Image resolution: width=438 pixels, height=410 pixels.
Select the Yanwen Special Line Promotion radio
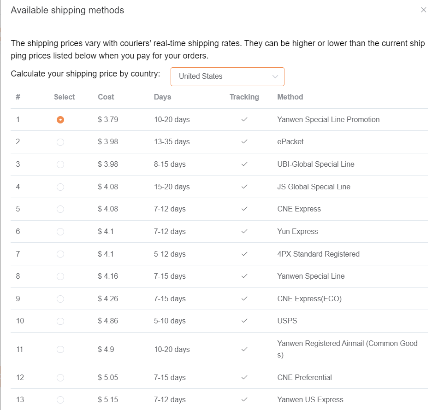(x=60, y=120)
